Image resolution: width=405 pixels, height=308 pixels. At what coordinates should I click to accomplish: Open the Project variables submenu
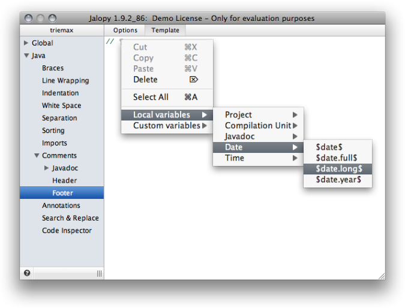pos(258,115)
